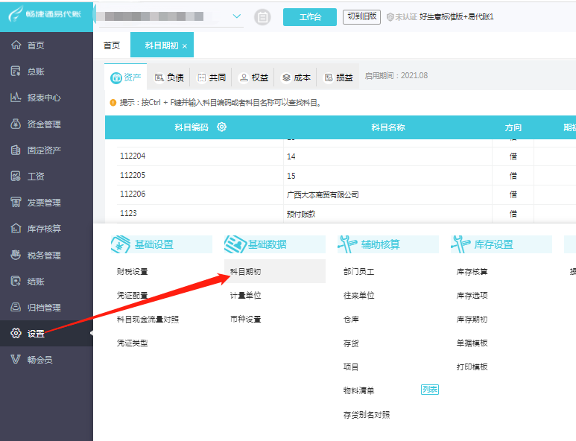Image resolution: width=576 pixels, height=441 pixels.
Task: Open 计量单位 under 基础数据
Action: point(245,295)
